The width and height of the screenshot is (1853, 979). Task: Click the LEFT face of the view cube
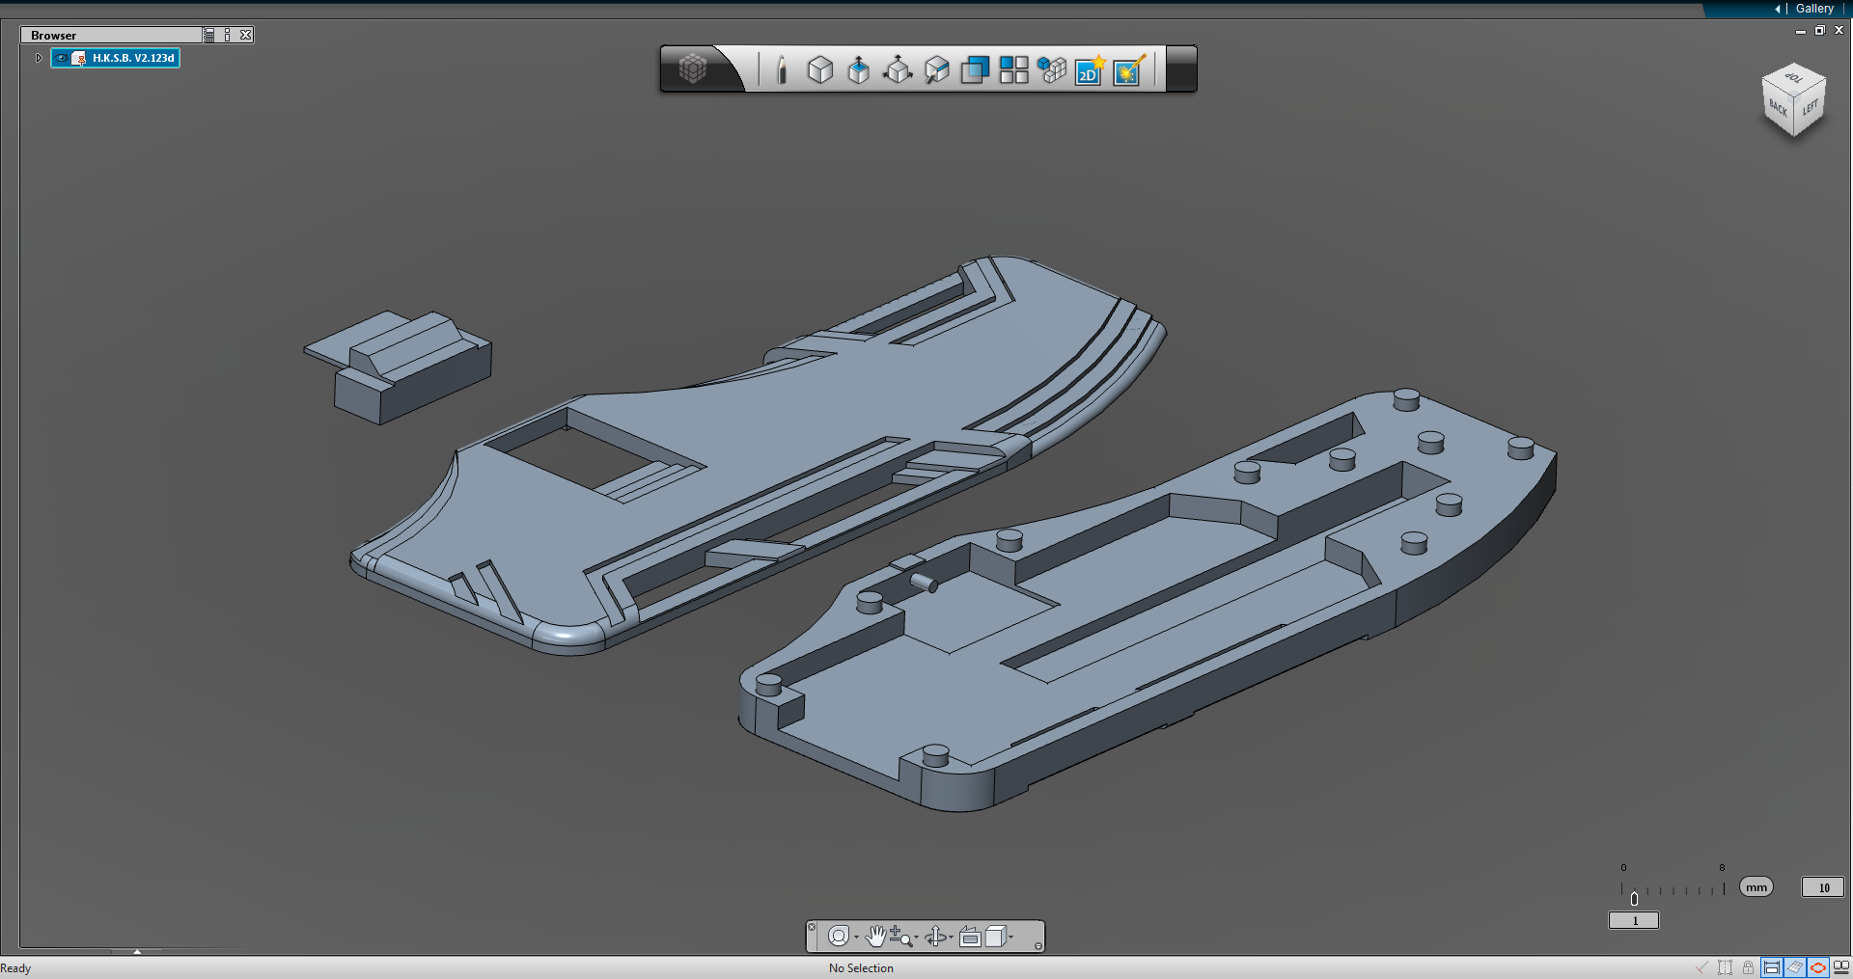point(1811,108)
